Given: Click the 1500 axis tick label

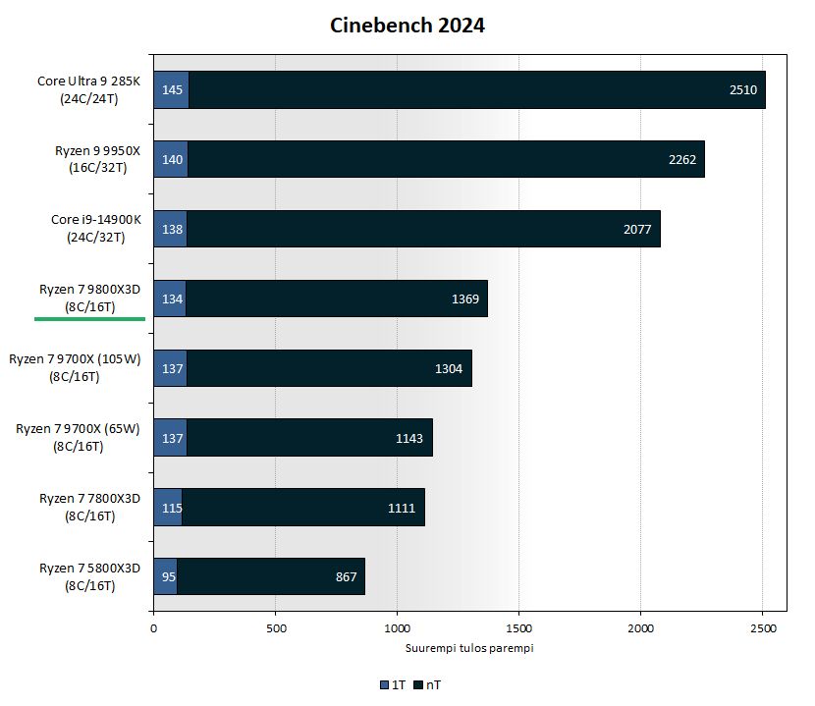Looking at the screenshot, I should 519,628.
